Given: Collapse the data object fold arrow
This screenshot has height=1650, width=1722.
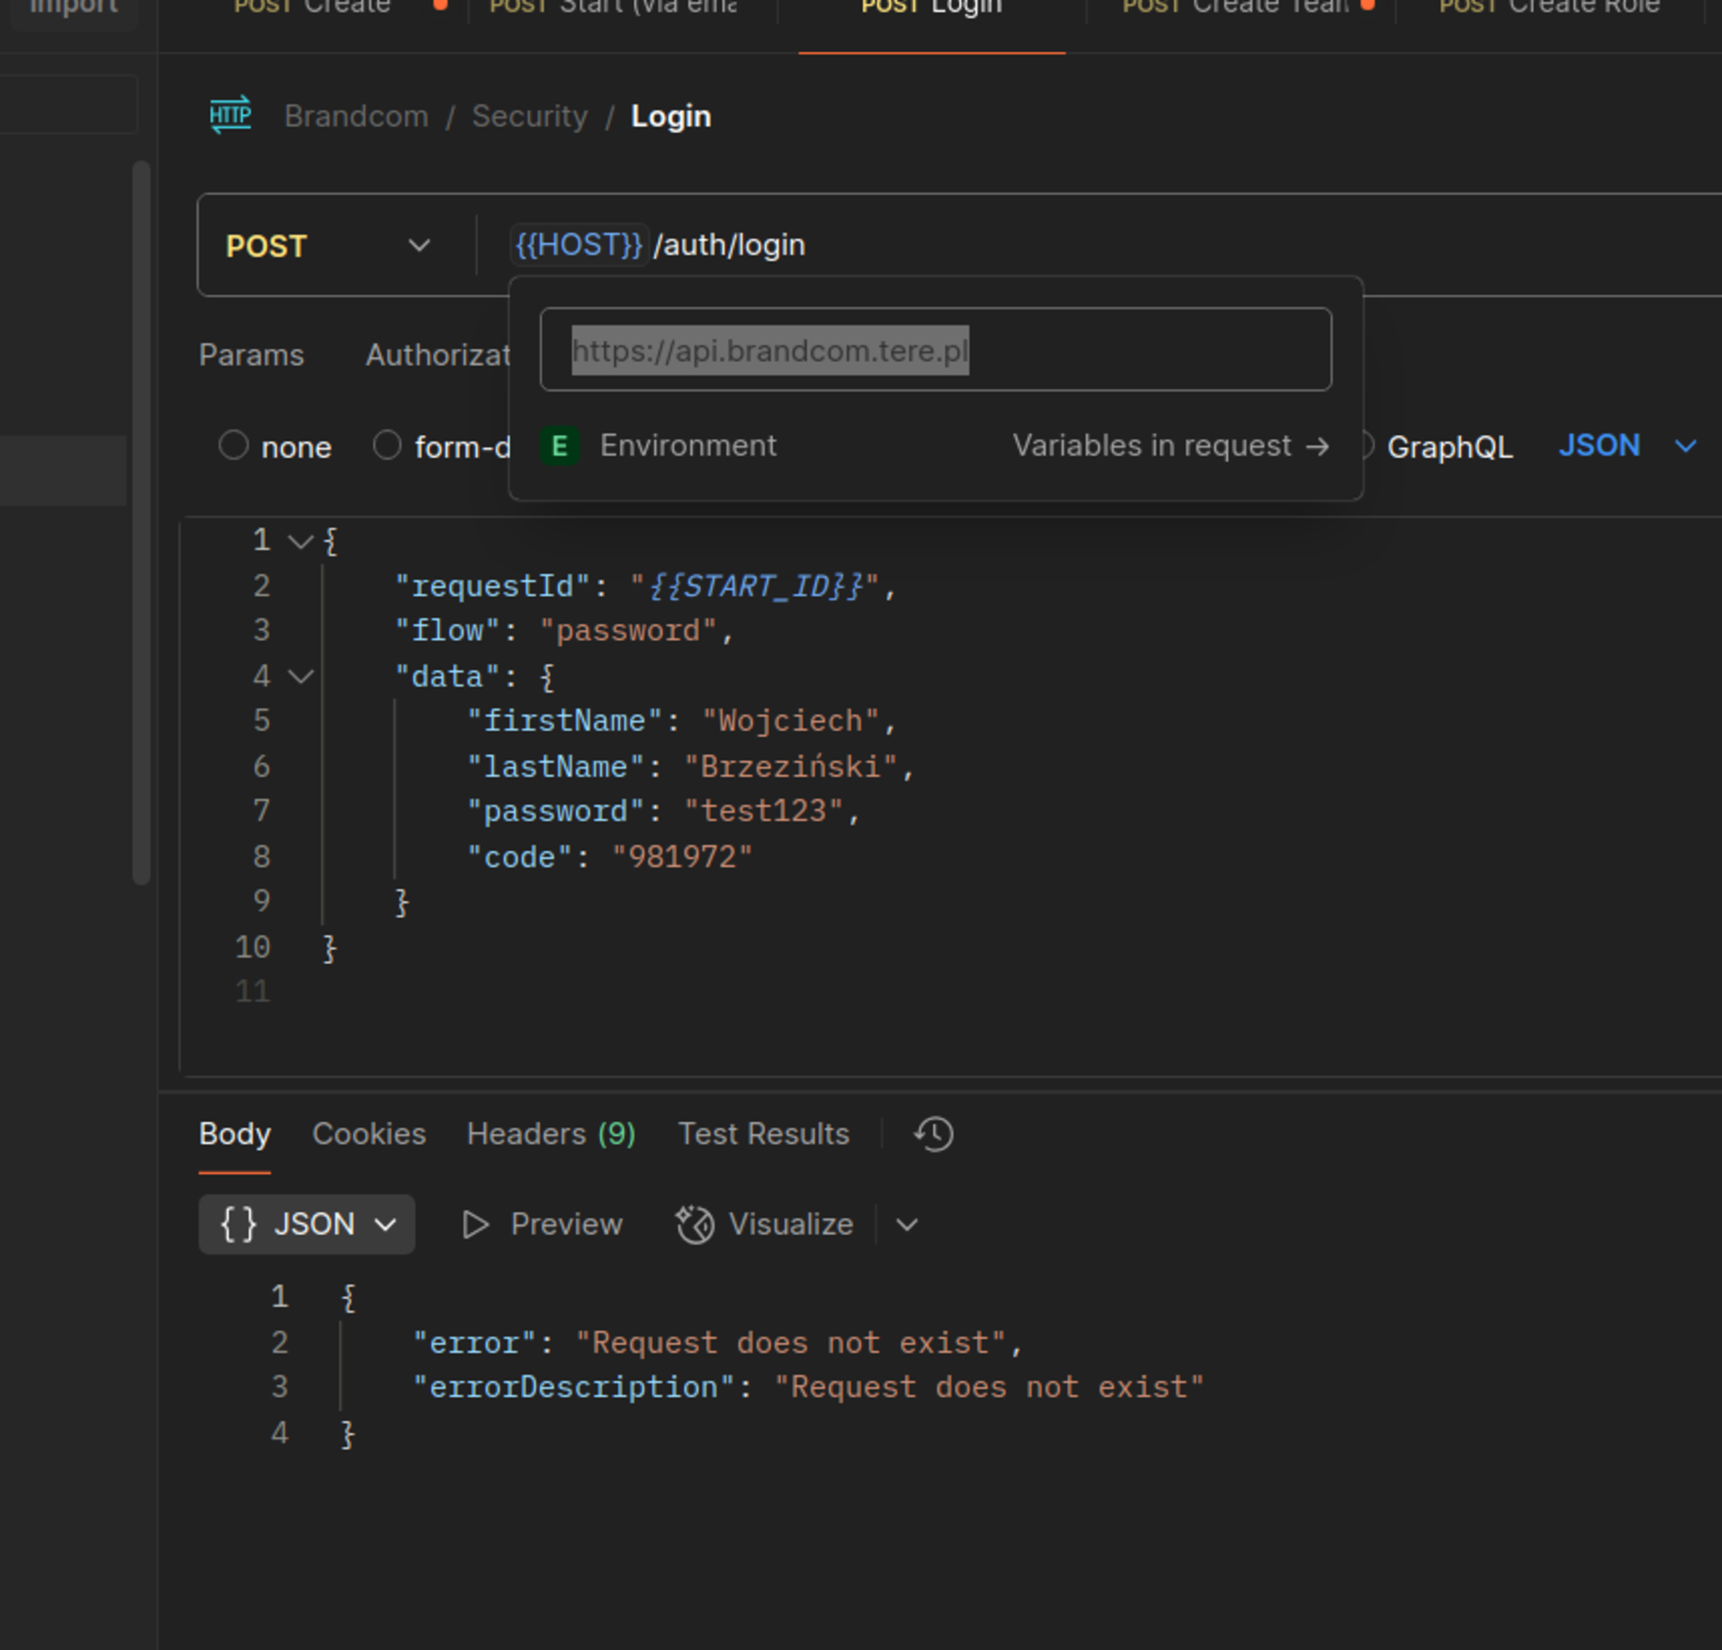Looking at the screenshot, I should 301,677.
